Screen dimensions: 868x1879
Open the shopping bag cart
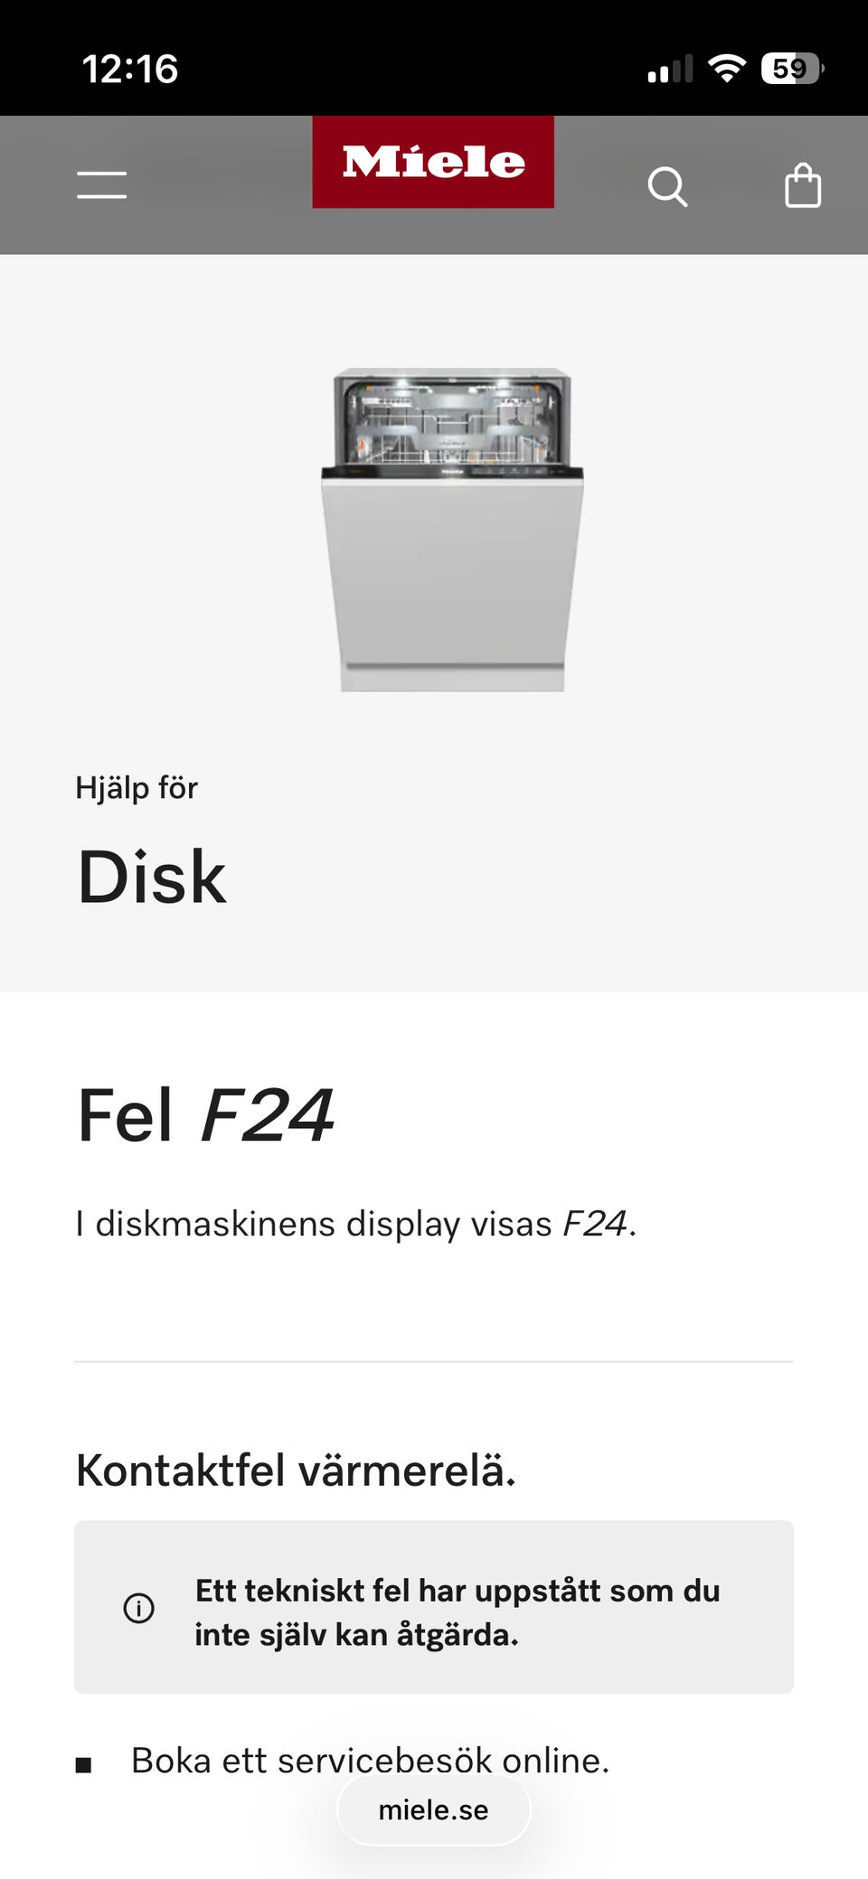(802, 186)
